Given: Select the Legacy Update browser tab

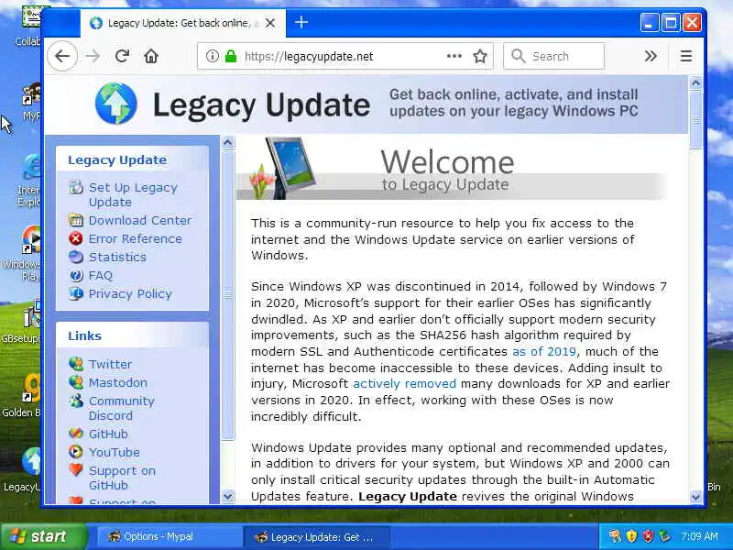Looking at the screenshot, I should (182, 23).
